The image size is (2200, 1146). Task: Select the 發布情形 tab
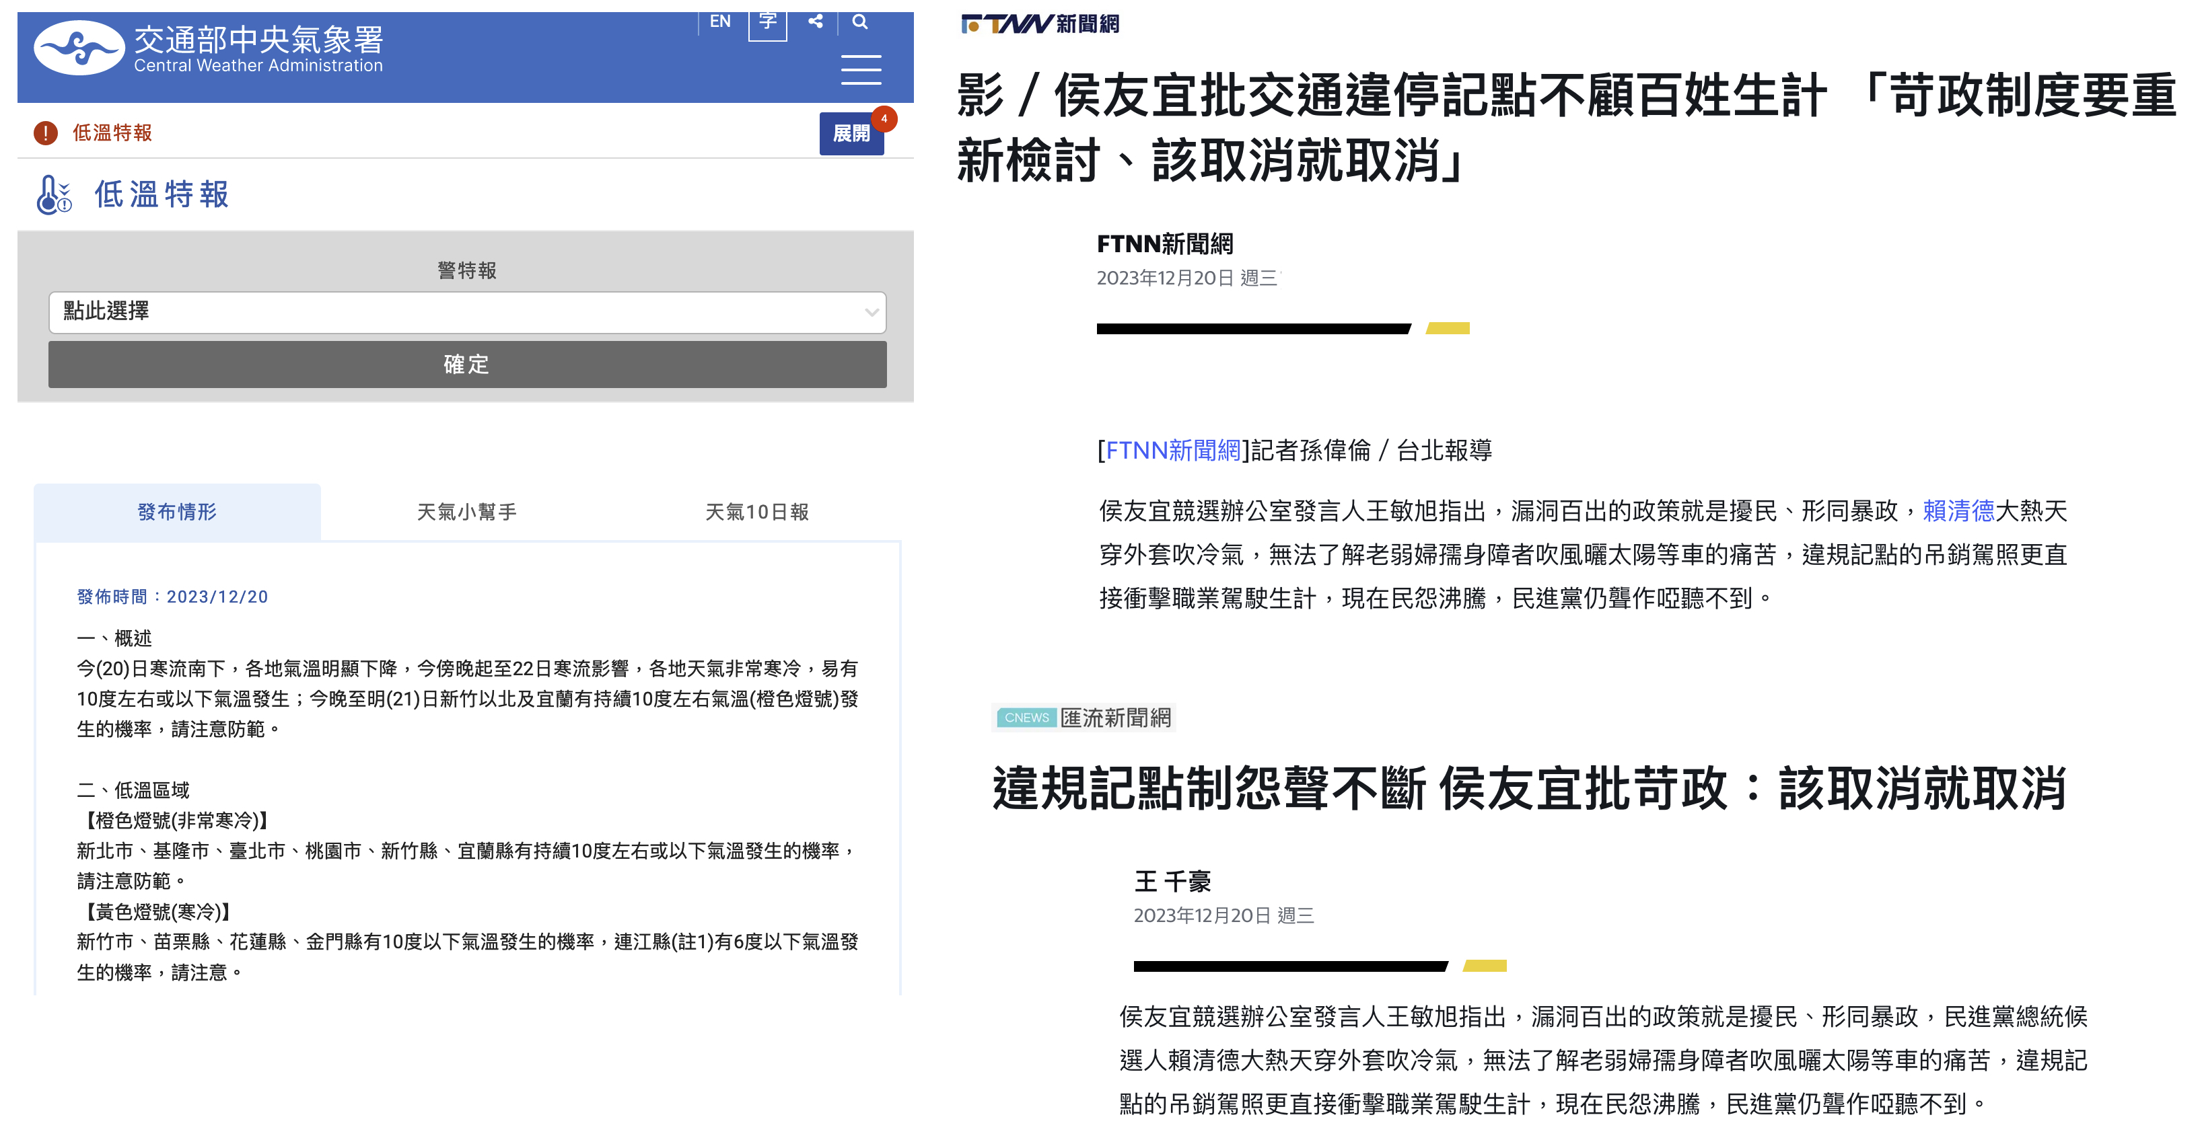point(177,512)
